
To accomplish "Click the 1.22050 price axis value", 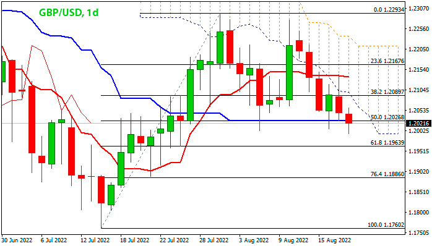I will point(419,49).
